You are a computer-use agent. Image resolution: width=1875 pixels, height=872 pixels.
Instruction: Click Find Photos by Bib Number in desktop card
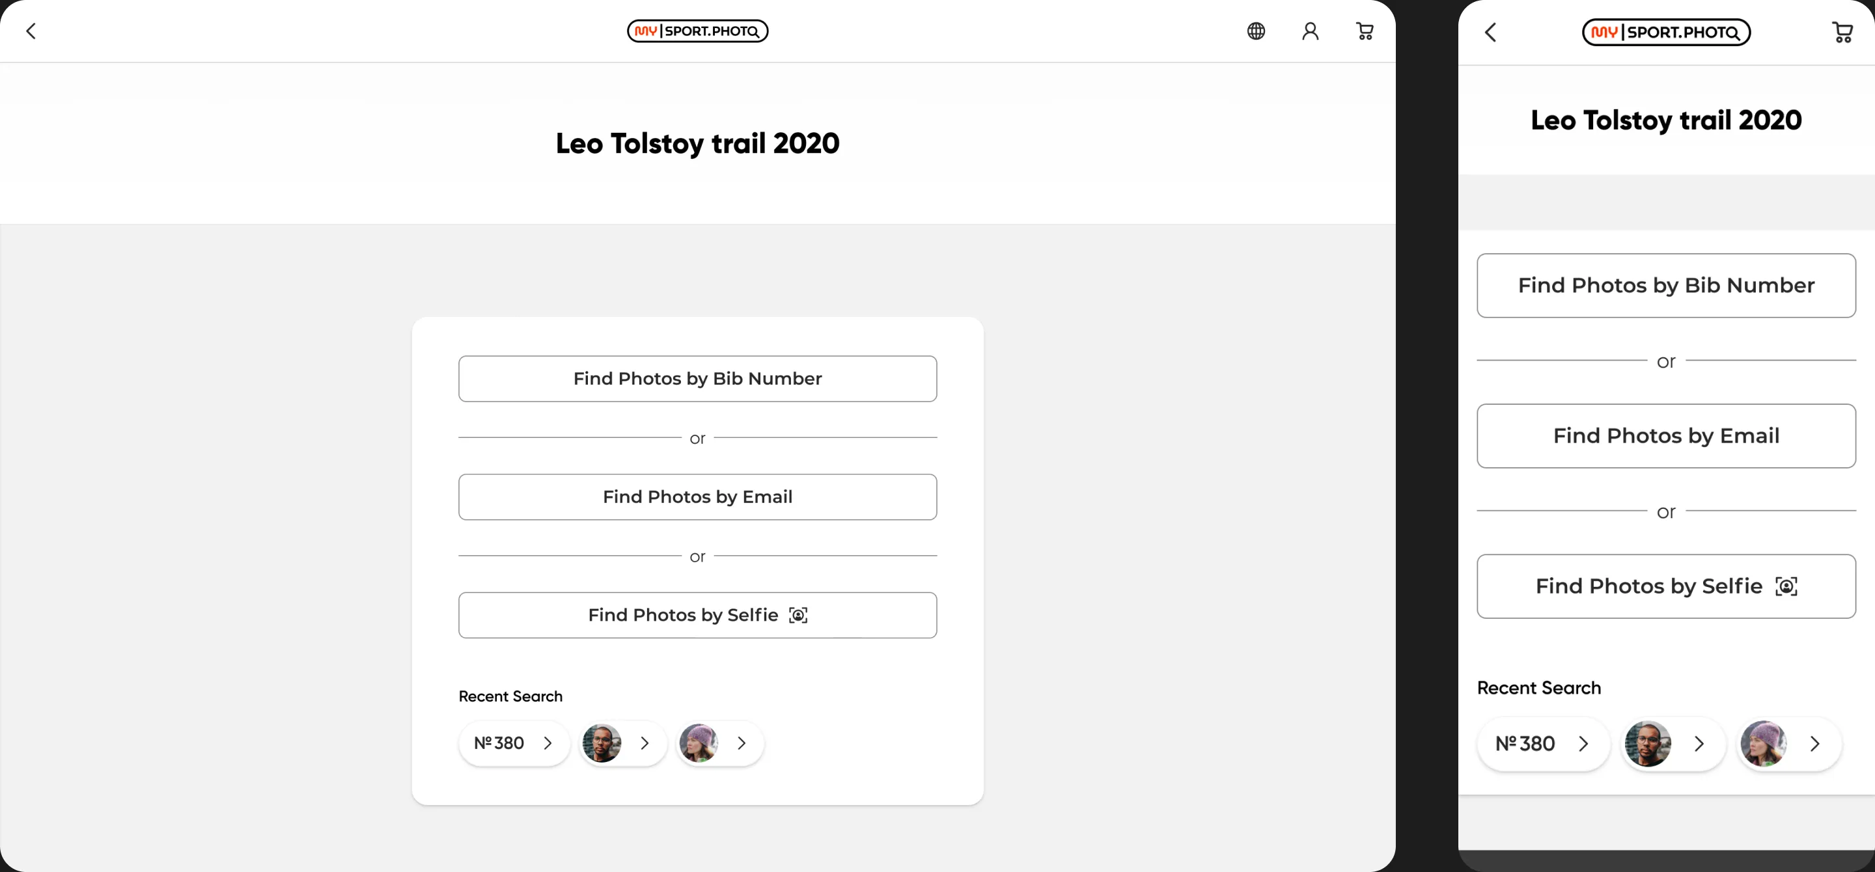(x=697, y=378)
